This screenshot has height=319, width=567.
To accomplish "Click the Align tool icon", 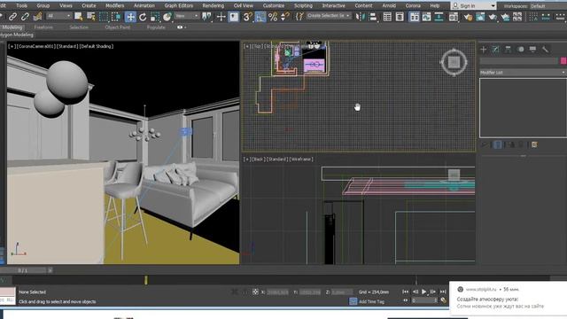I will [373, 17].
